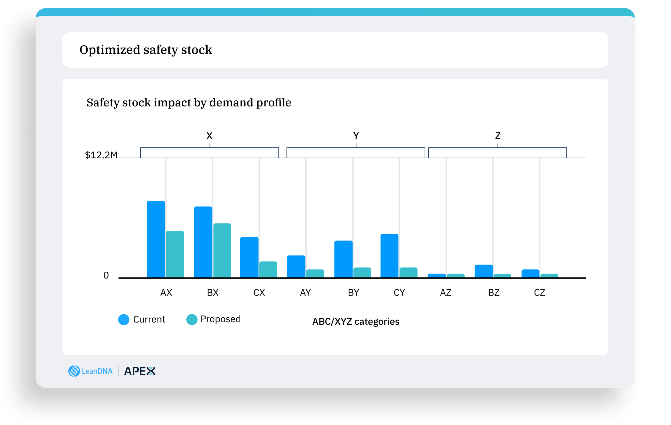
Task: Click the CX current blue bar
Action: 249,257
